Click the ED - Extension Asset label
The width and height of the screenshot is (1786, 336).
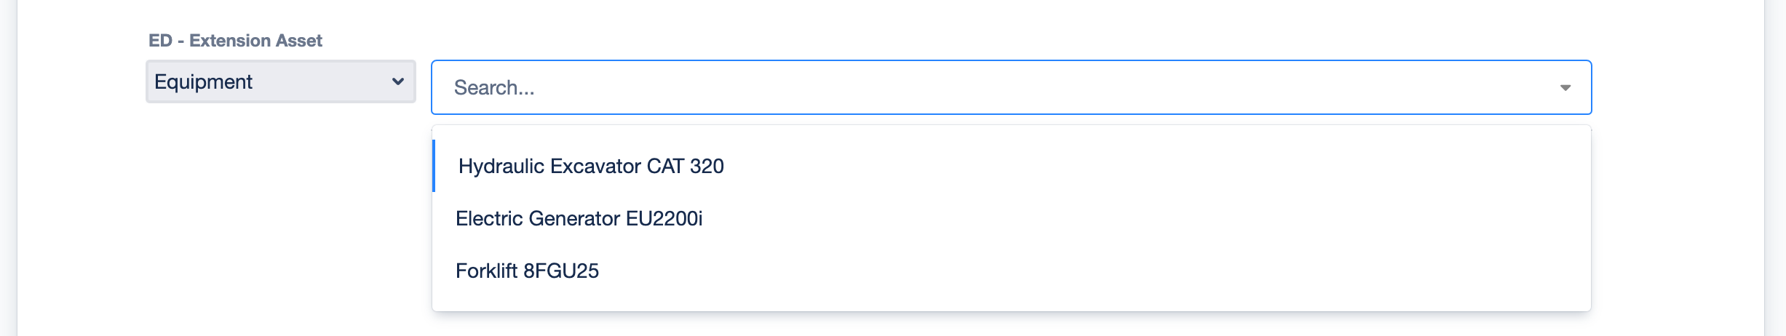pyautogui.click(x=235, y=41)
